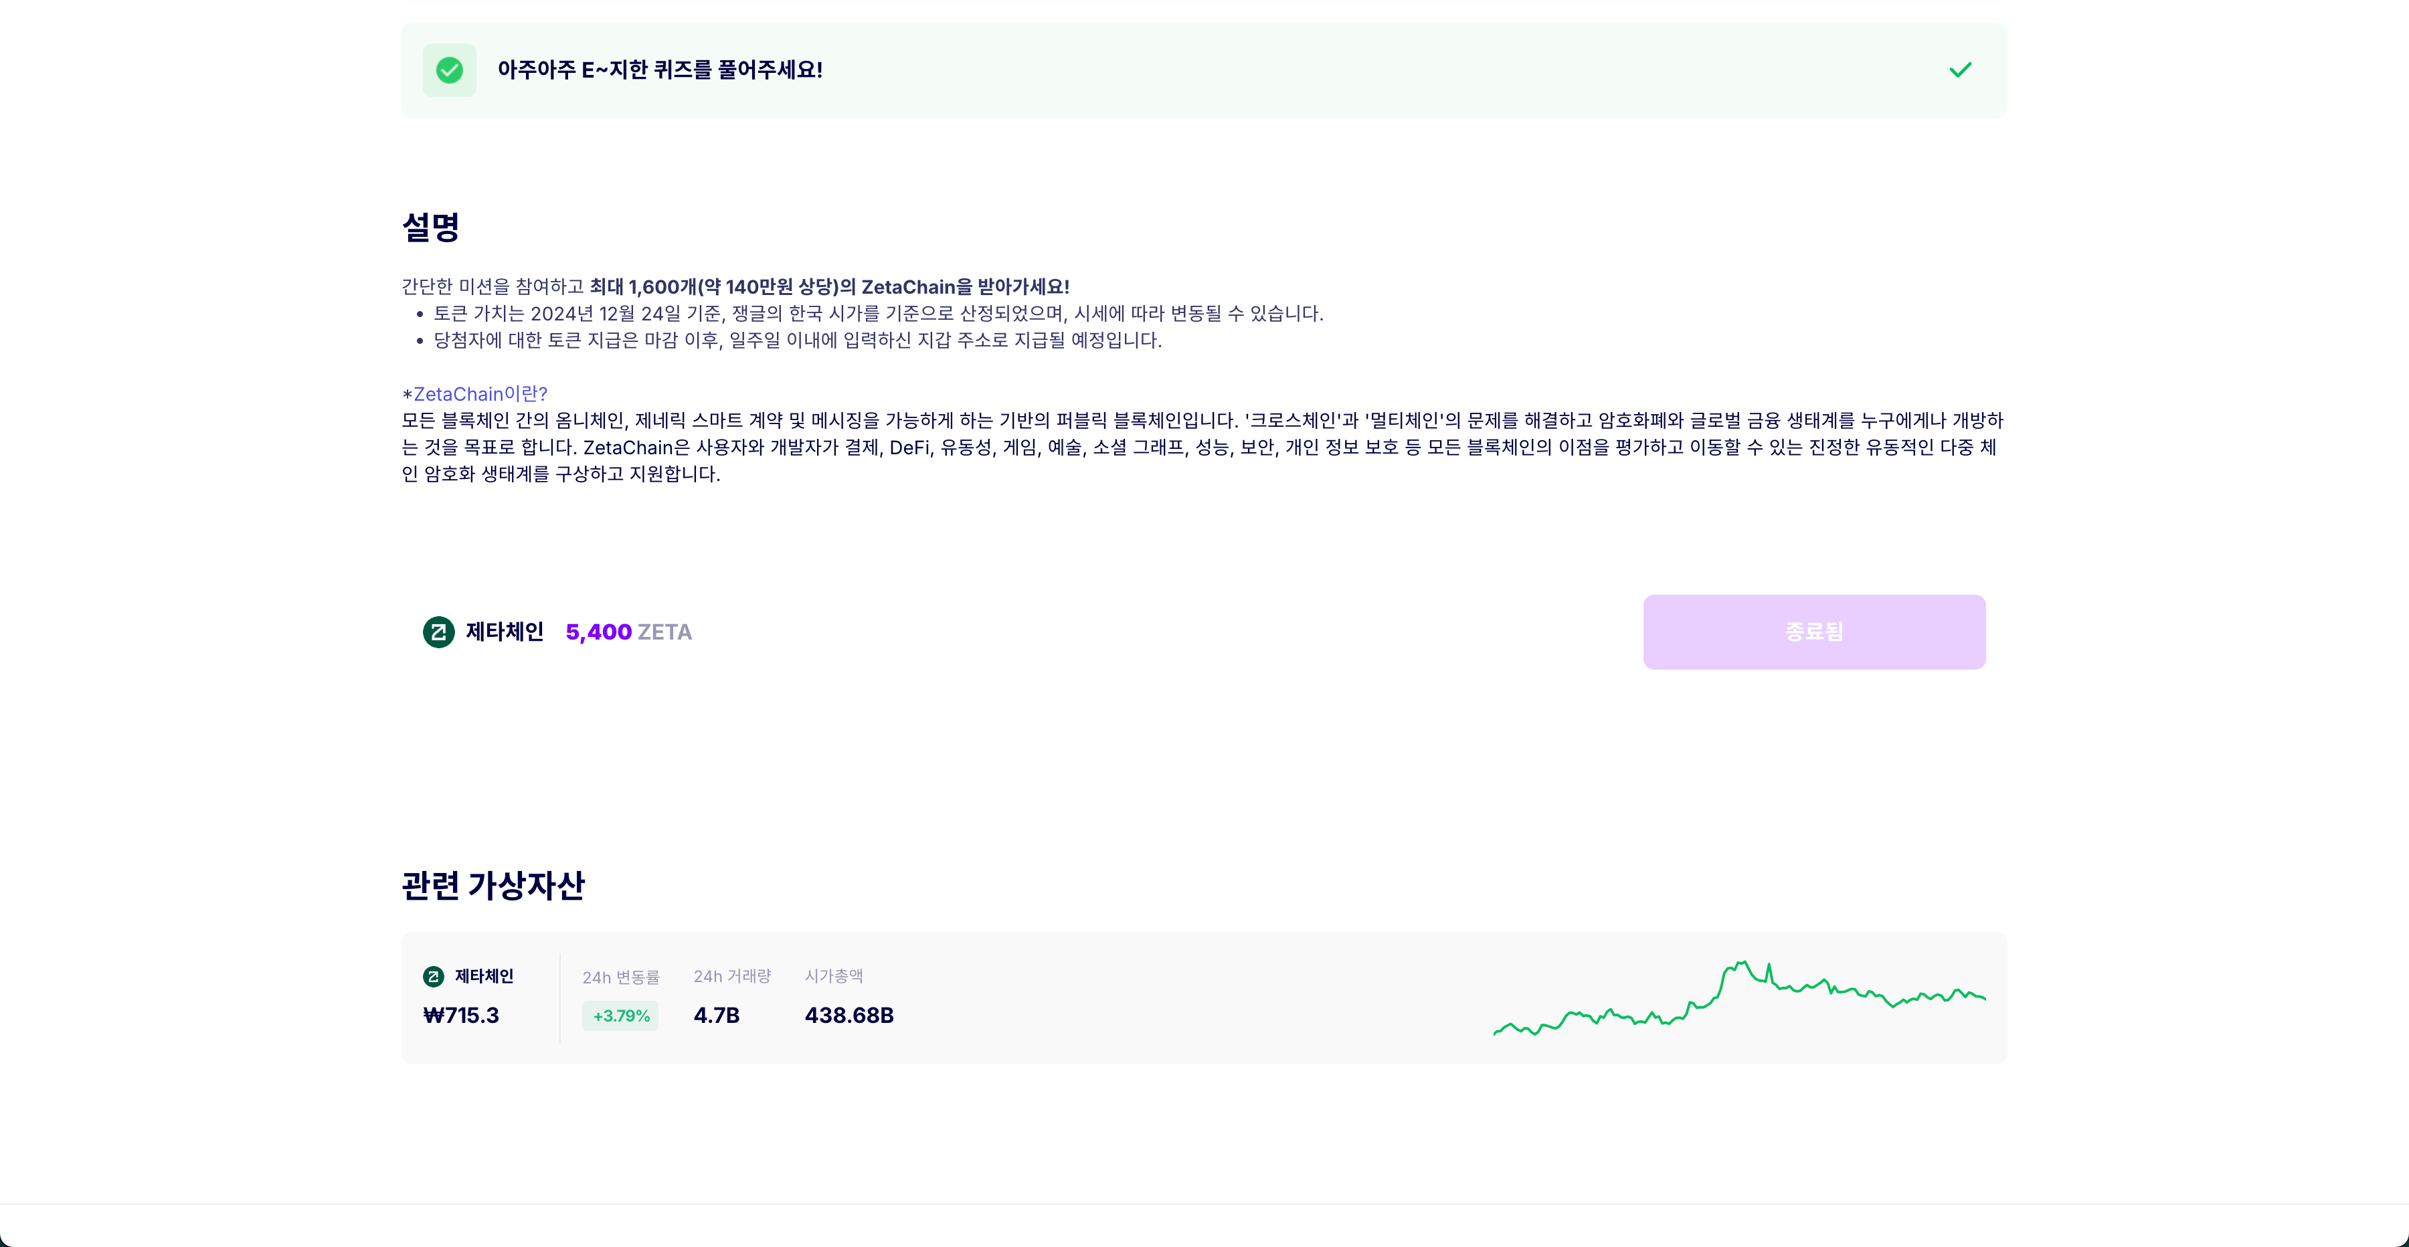The image size is (2409, 1247).
Task: Click the ₩715.3 price value
Action: click(461, 1015)
